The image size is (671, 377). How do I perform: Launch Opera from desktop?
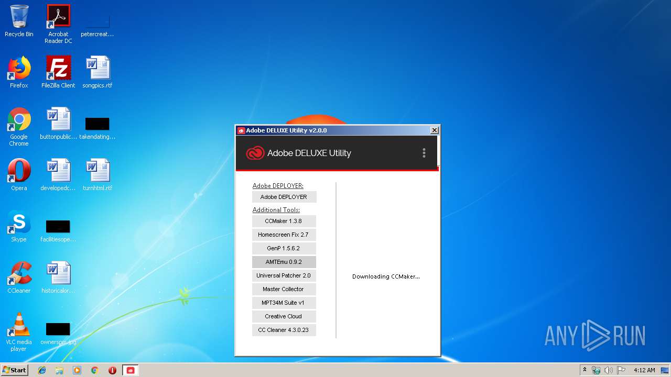point(19,175)
